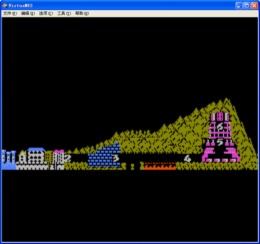Maximize the VirtuaNES window

click(x=247, y=6)
